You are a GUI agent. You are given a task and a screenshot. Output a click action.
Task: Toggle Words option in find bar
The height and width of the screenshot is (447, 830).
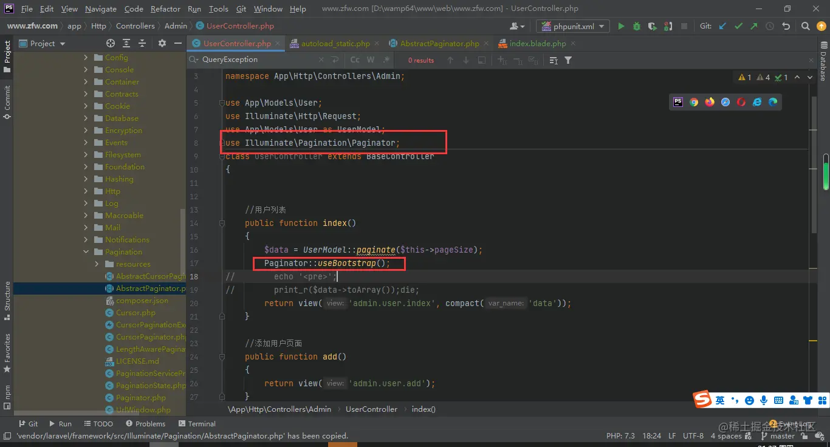[371, 60]
